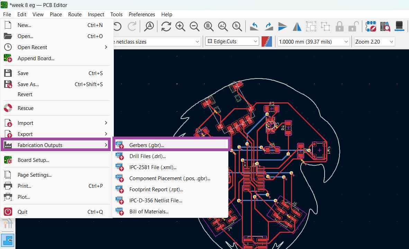Click the Zoom In magnifier icon
This screenshot has width=409, height=249.
click(180, 26)
